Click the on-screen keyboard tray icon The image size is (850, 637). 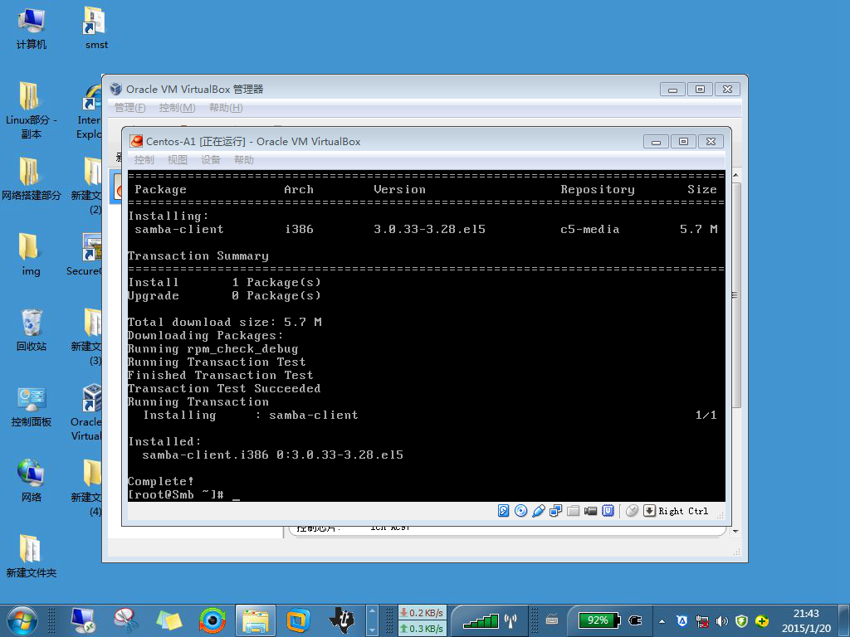pos(552,620)
